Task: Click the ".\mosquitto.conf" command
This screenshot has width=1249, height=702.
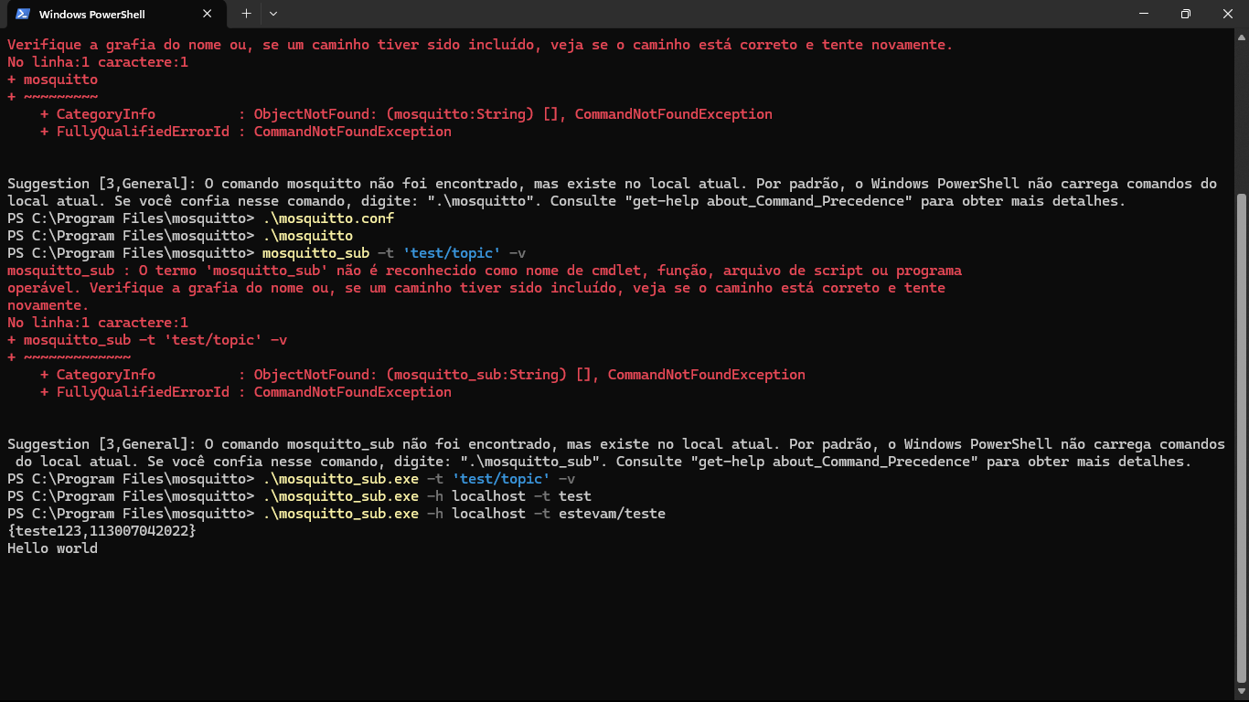Action: (328, 218)
